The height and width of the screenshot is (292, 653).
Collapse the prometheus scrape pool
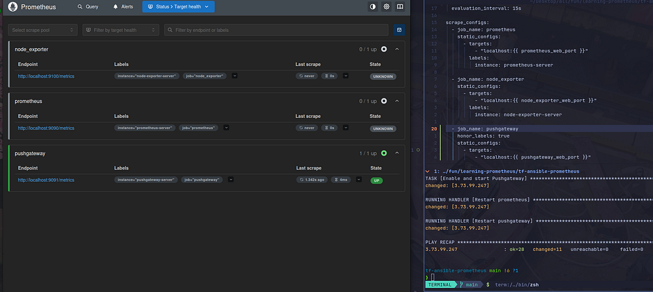397,101
